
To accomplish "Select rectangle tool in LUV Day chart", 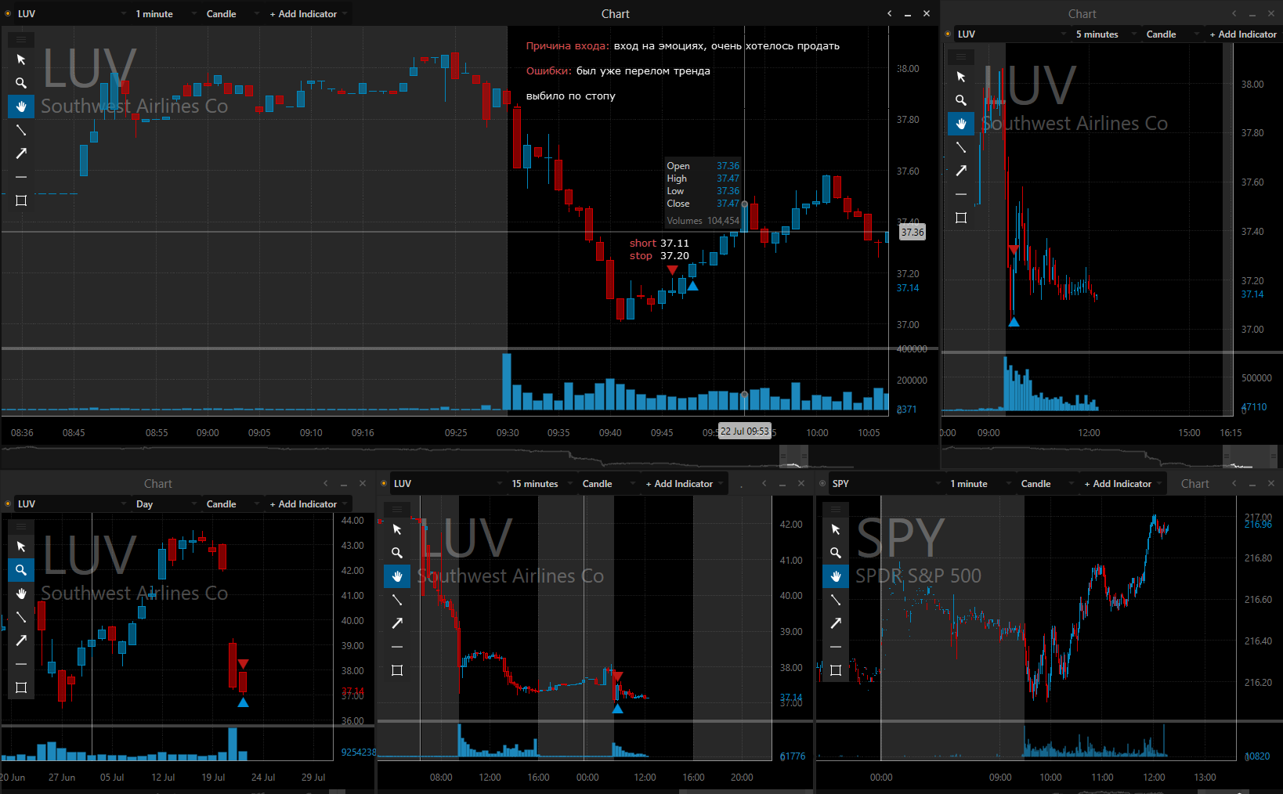I will tap(21, 688).
